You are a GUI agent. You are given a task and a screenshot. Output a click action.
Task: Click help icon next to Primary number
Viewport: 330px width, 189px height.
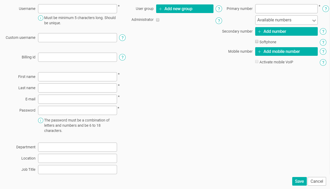326,9
